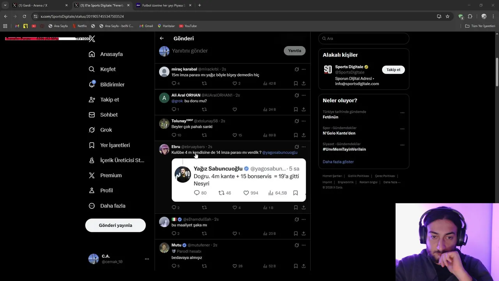Viewport: 499px width, 281px height.
Task: Go to Anasayfa in the sidebar
Action: (x=111, y=54)
